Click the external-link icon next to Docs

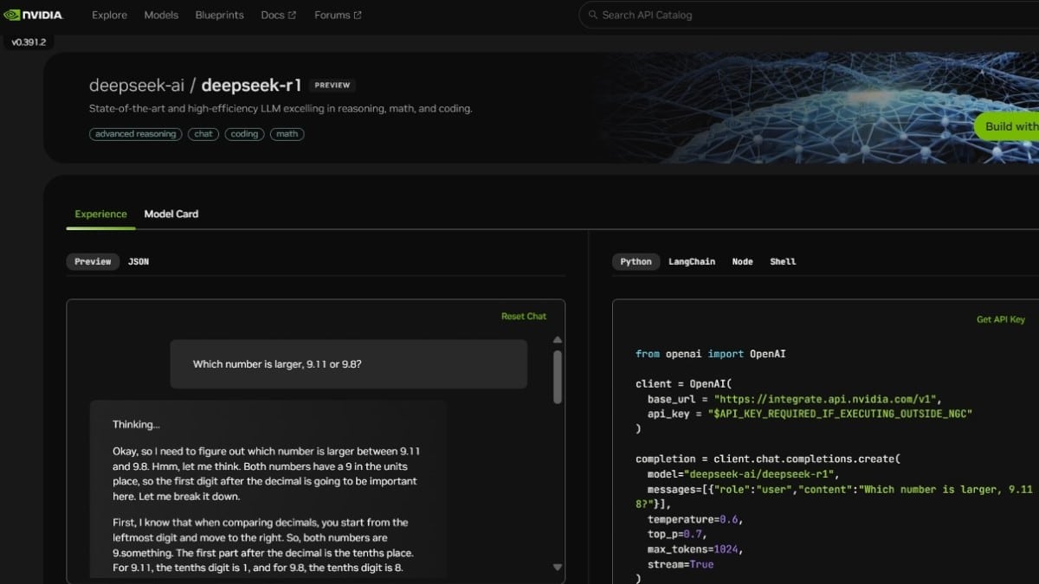[293, 14]
